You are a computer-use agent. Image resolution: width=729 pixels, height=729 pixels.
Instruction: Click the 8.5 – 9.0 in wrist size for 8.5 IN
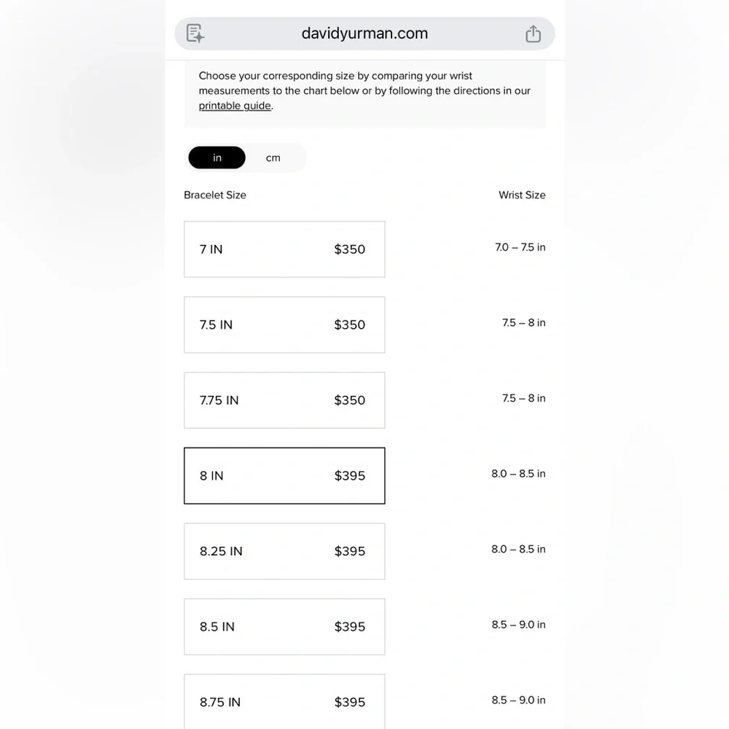(518, 625)
